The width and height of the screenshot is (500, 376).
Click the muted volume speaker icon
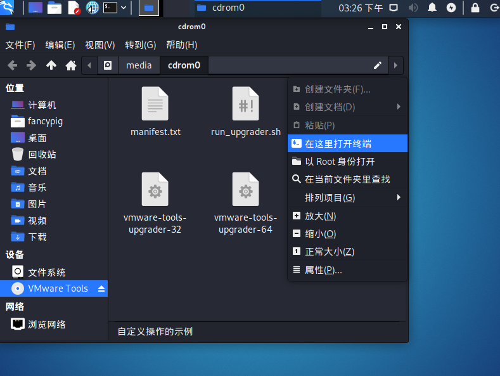tap(413, 8)
